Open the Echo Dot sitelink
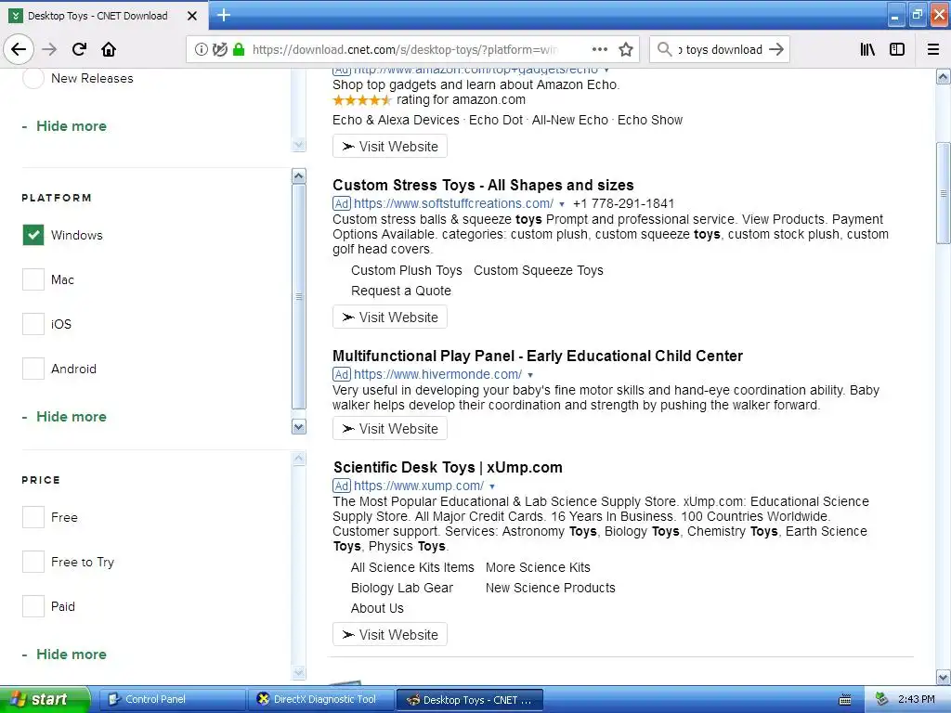Image resolution: width=951 pixels, height=713 pixels. [496, 120]
